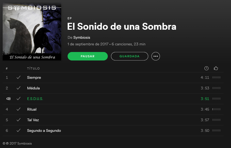The image size is (231, 148).
Task: Click the thumbs-up popularity column icon
Action: coord(216,68)
